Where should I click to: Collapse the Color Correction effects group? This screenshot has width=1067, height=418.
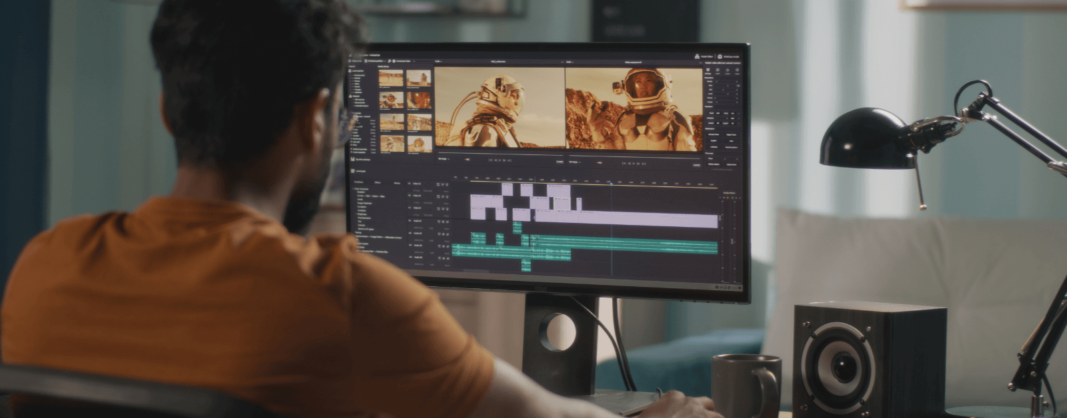click(x=355, y=189)
